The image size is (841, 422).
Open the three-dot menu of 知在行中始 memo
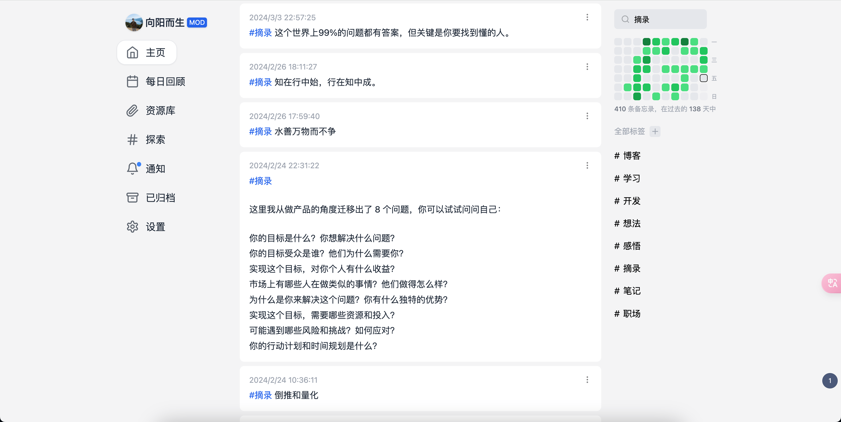[x=587, y=67]
